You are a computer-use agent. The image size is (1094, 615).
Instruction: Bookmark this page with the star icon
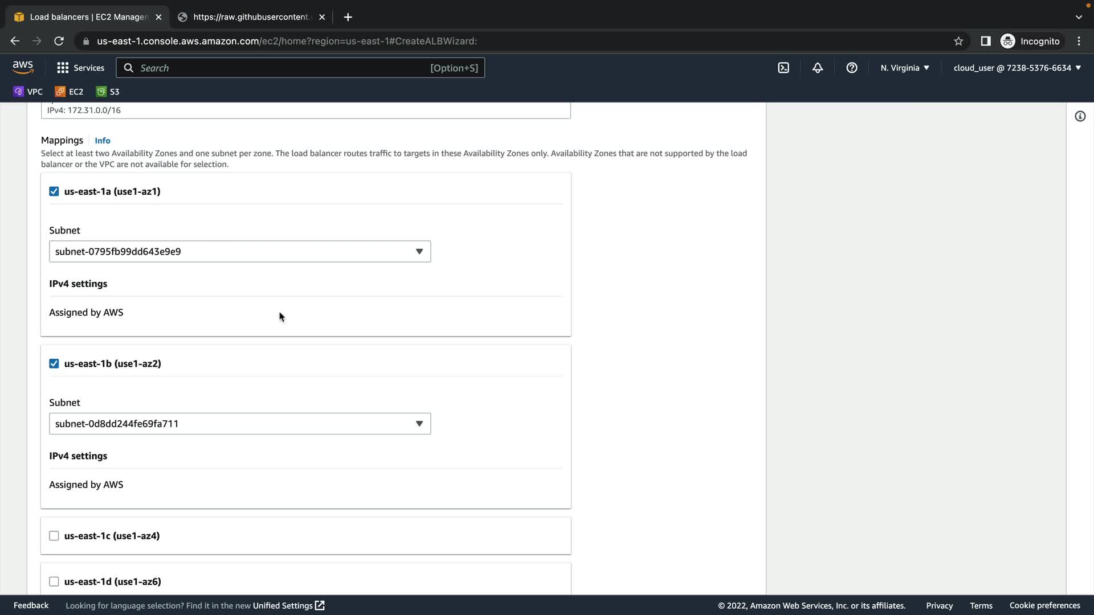pyautogui.click(x=958, y=41)
